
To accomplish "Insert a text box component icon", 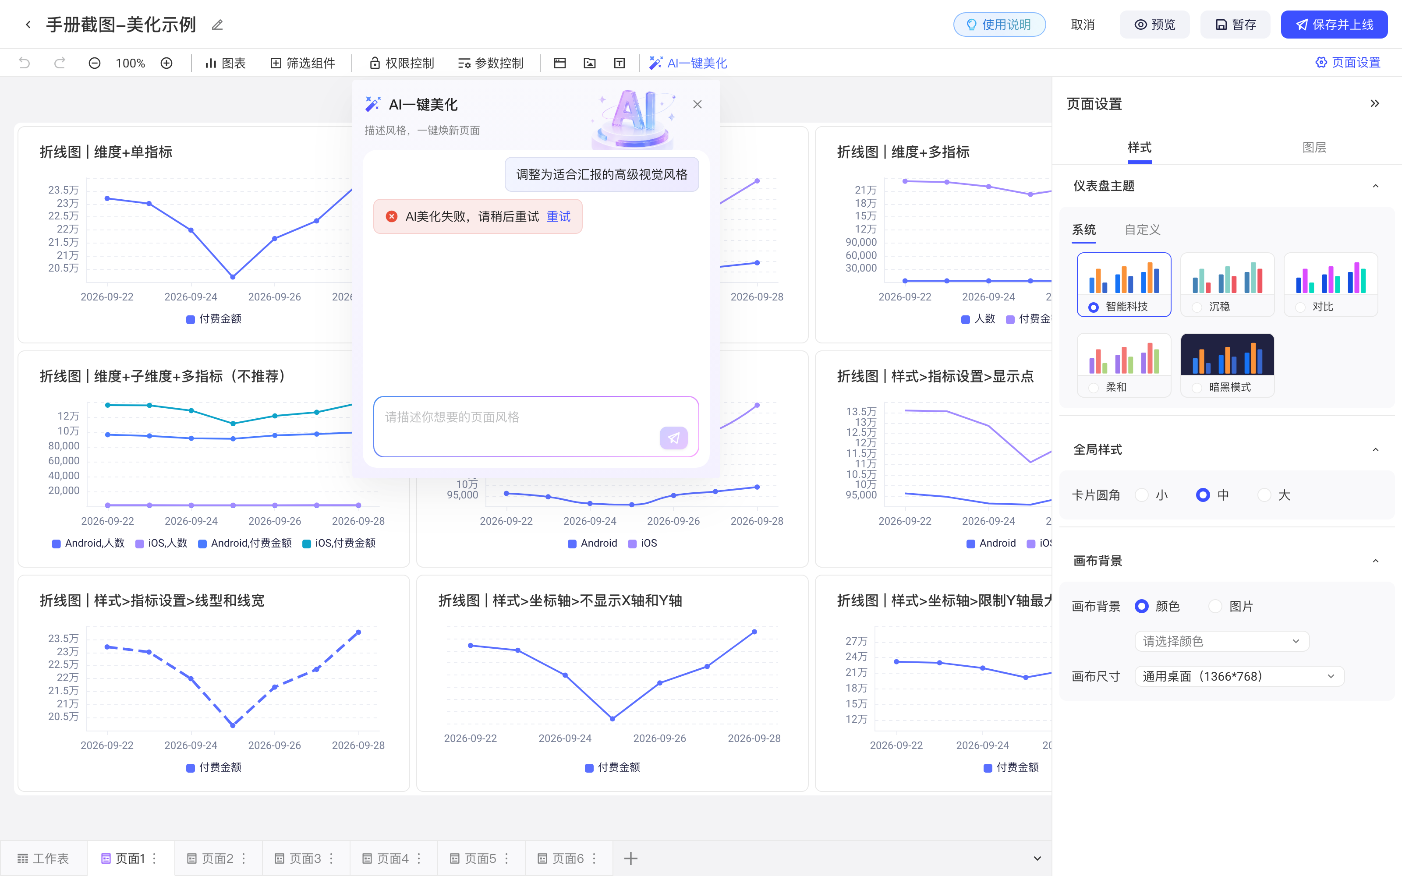I will [x=620, y=63].
